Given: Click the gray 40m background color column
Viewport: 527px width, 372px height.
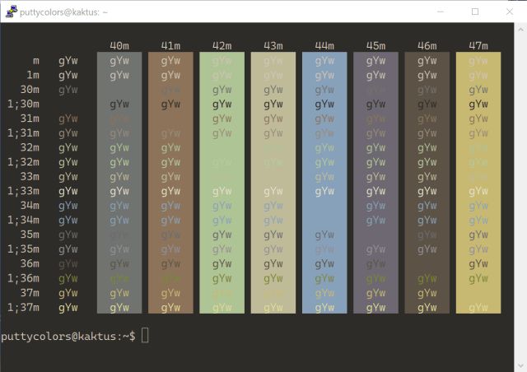Looking at the screenshot, I should point(119,183).
